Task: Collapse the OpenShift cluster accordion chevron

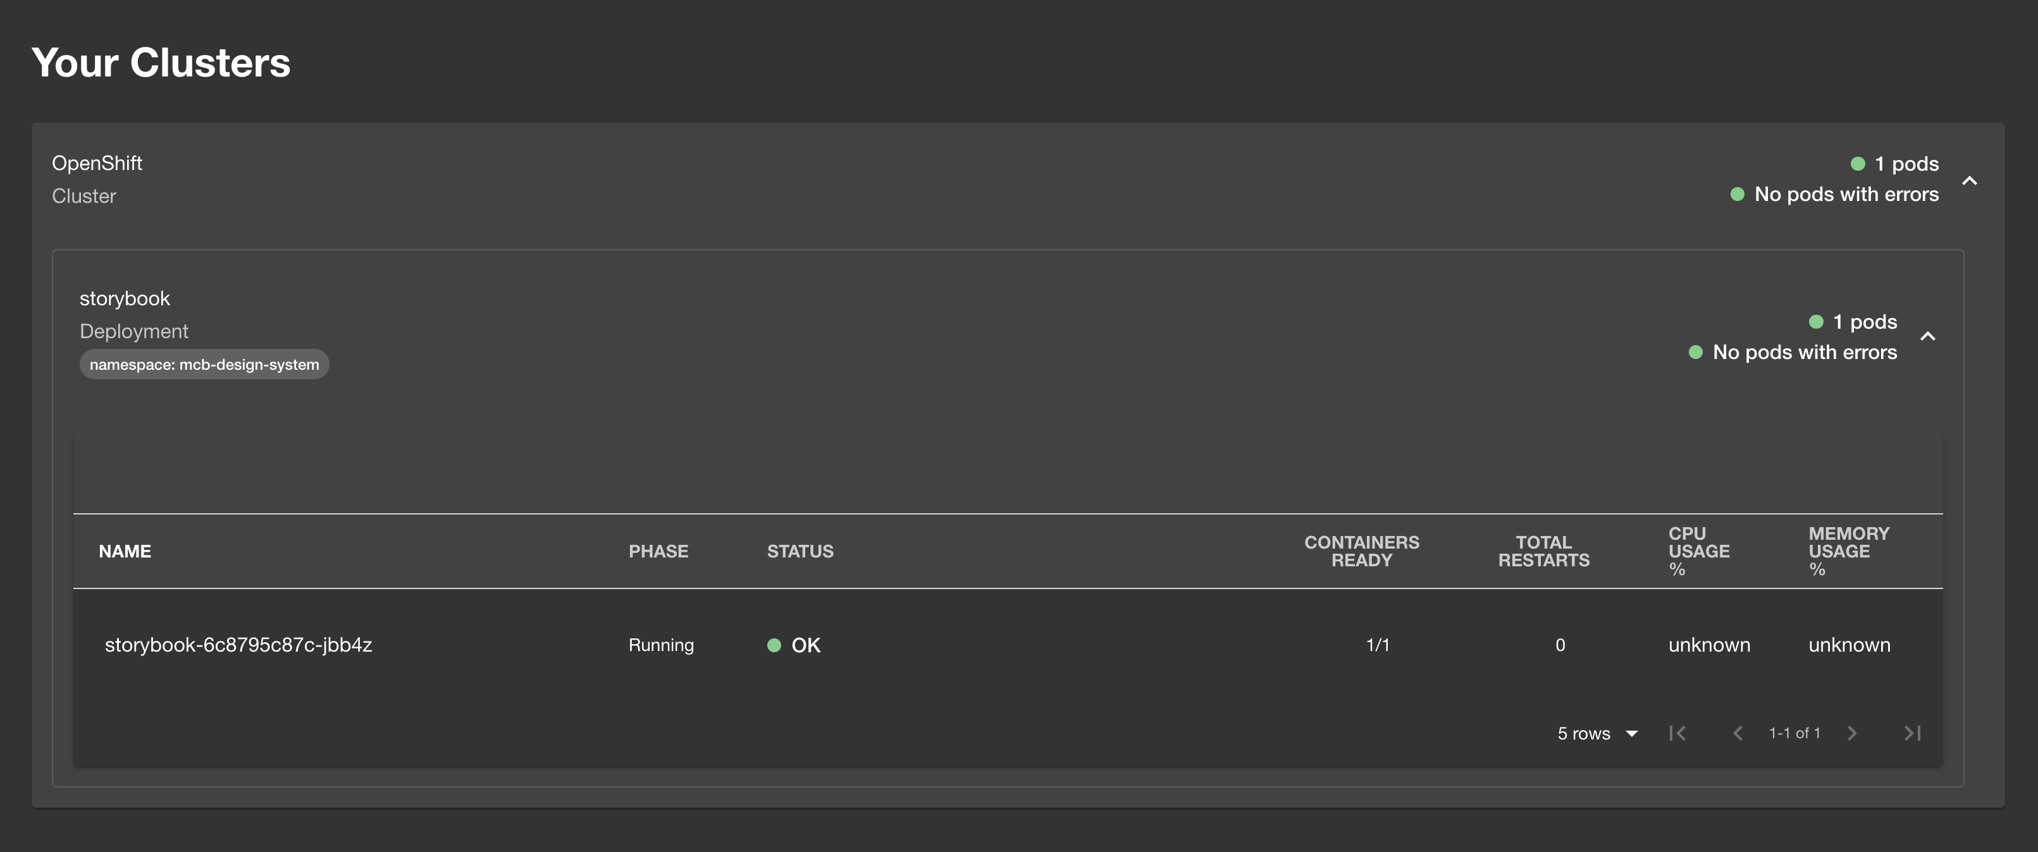Action: coord(1969,180)
